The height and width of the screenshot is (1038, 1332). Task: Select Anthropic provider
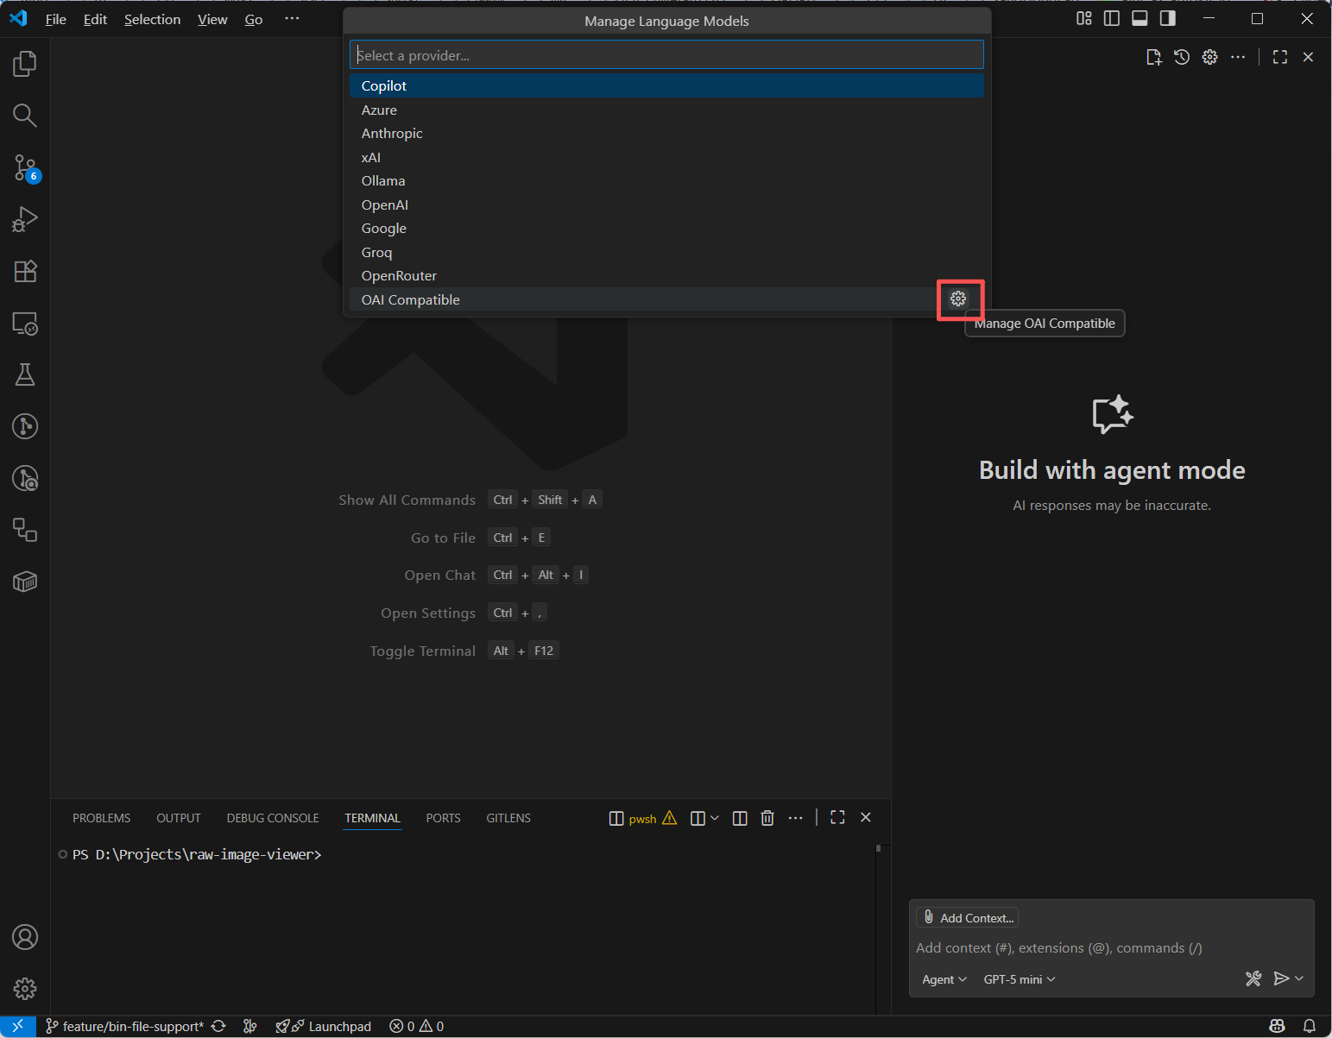[666, 133]
